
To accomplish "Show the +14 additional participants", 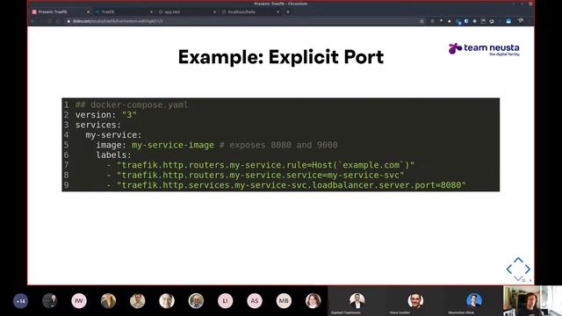I will (20, 301).
